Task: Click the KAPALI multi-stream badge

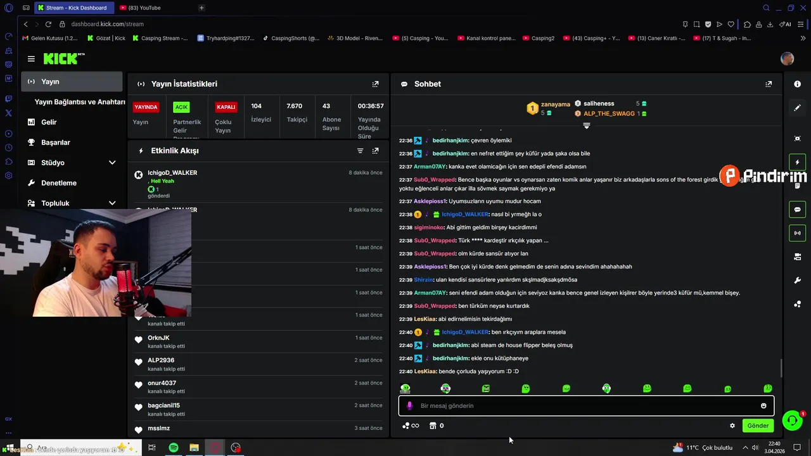Action: 226,107
